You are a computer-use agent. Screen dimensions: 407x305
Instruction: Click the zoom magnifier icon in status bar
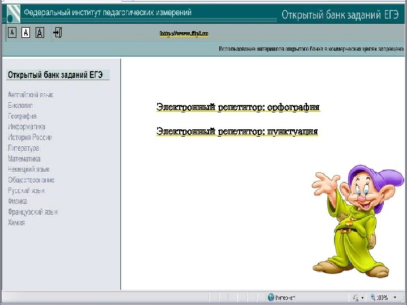click(x=373, y=297)
